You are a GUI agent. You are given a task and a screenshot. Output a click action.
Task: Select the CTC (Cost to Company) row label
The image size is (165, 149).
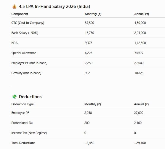(28, 23)
